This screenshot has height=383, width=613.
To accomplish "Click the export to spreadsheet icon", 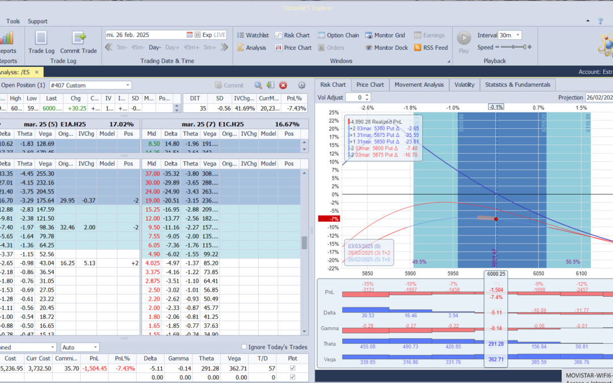I will point(271,85).
